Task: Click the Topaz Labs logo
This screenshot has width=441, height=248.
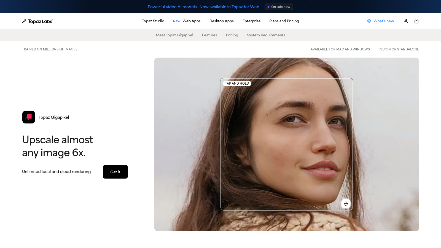Action: (37, 21)
